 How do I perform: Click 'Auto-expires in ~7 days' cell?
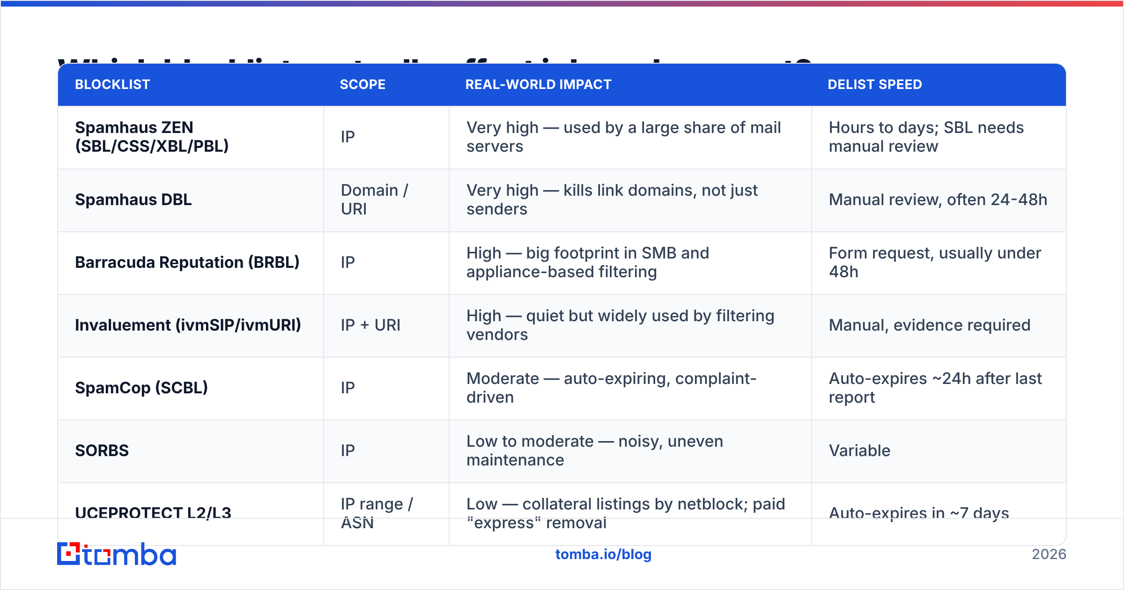point(939,514)
